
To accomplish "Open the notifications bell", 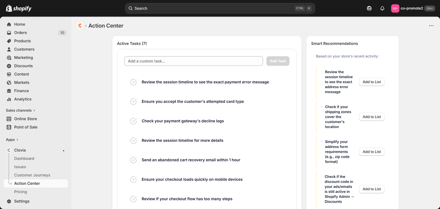I will pyautogui.click(x=382, y=8).
